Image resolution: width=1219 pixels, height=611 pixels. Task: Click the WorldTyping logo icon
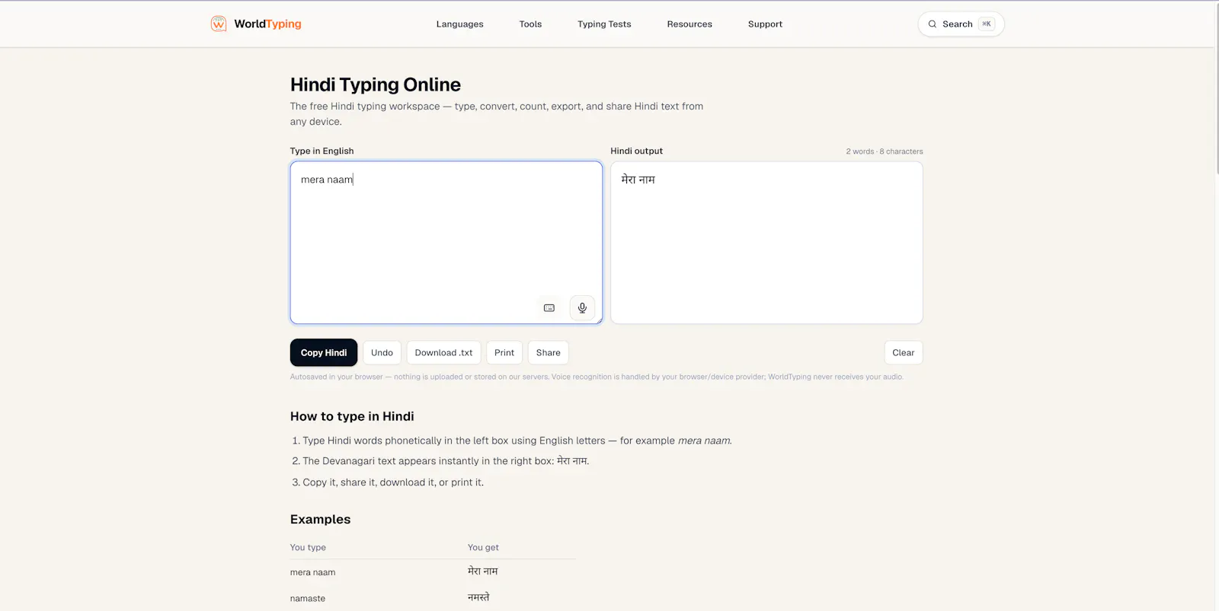pos(219,24)
